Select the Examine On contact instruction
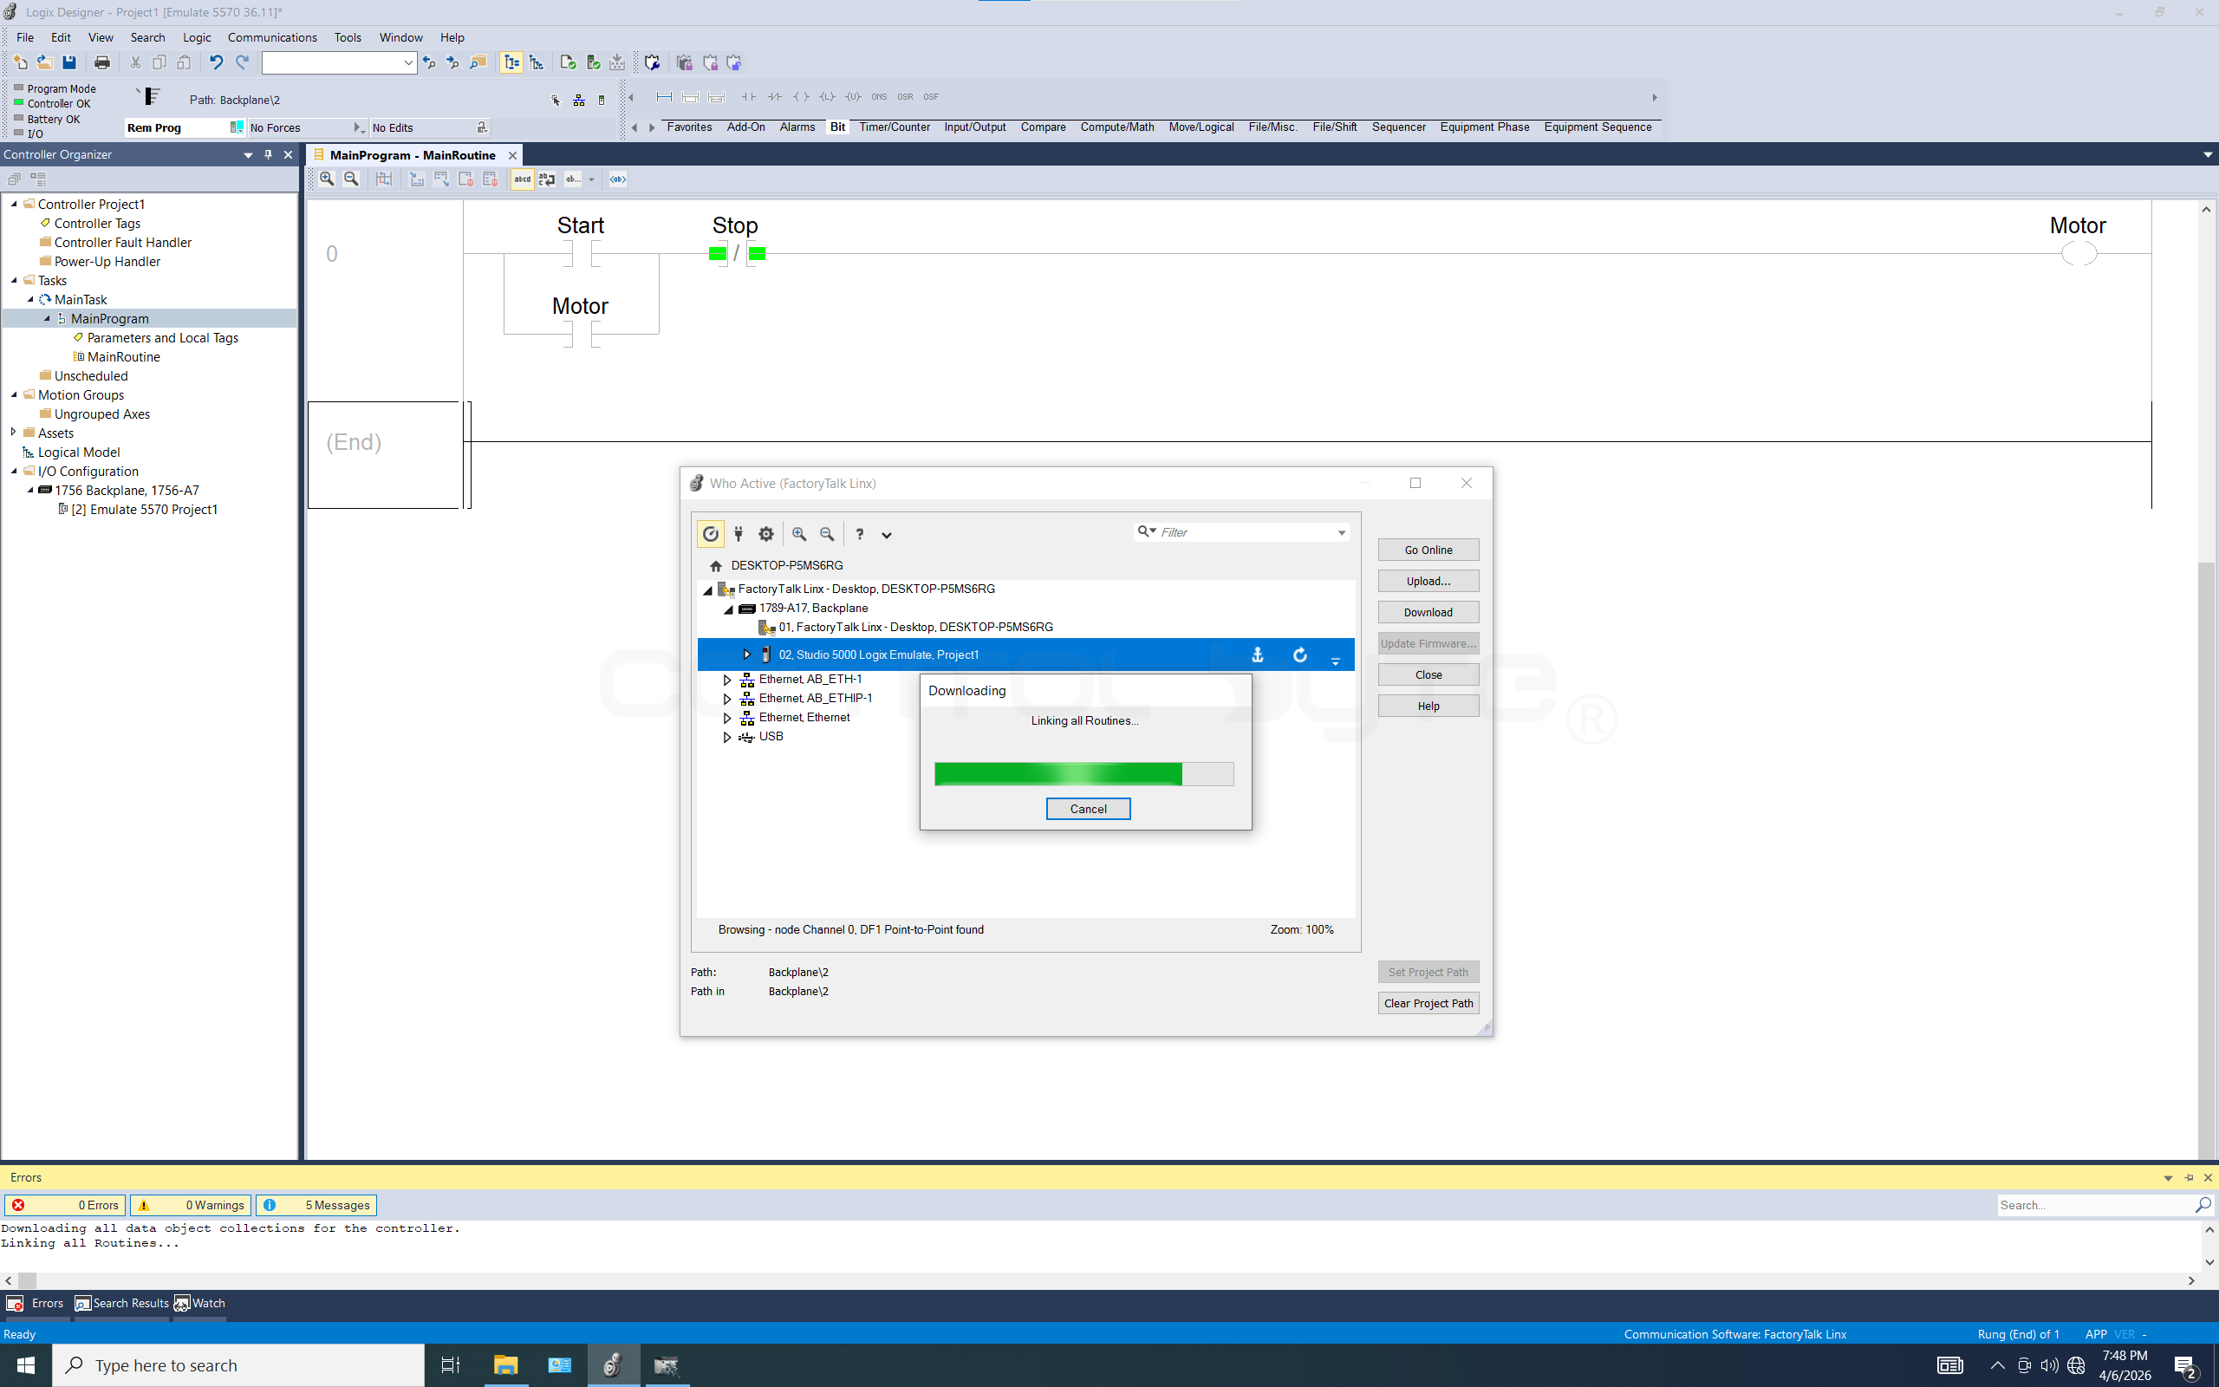 (748, 96)
